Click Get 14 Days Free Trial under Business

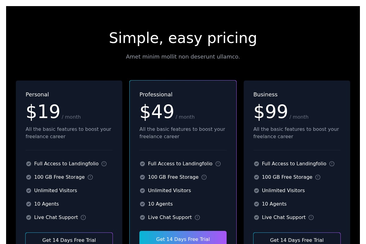tap(297, 240)
